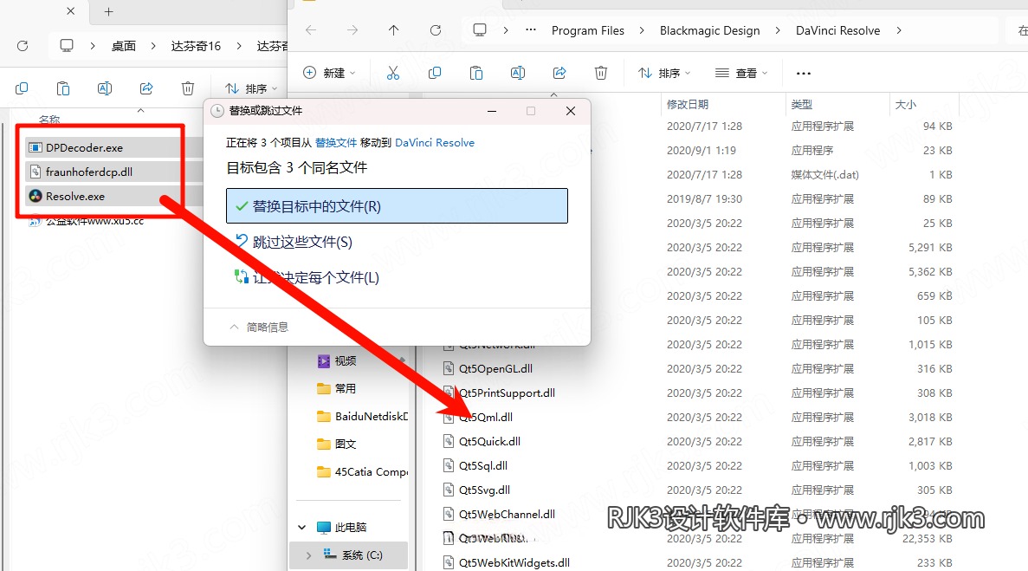Click share icon in right window toolbar
The image size is (1028, 571).
[x=559, y=73]
